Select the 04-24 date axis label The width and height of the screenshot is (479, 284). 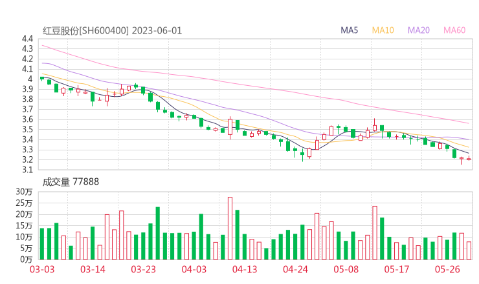point(295,270)
